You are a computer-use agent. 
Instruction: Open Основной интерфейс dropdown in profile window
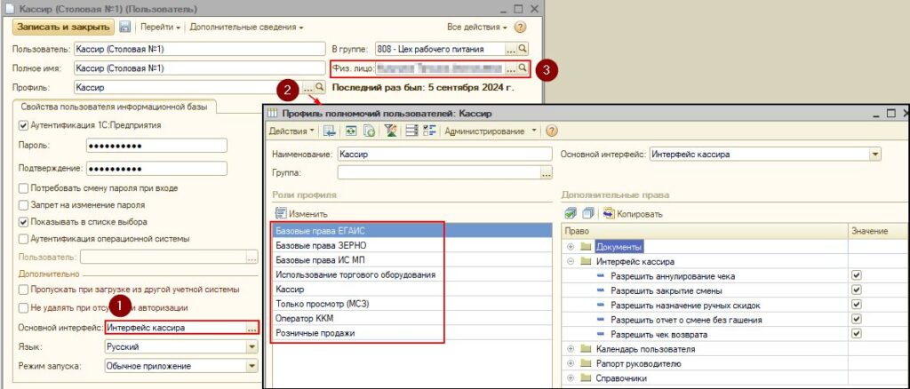coord(875,155)
